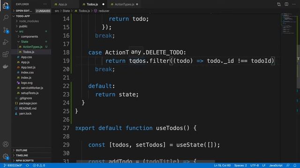Click Todos.js in the breadcrumb
This screenshot has height=168, width=300.
coord(84,11)
